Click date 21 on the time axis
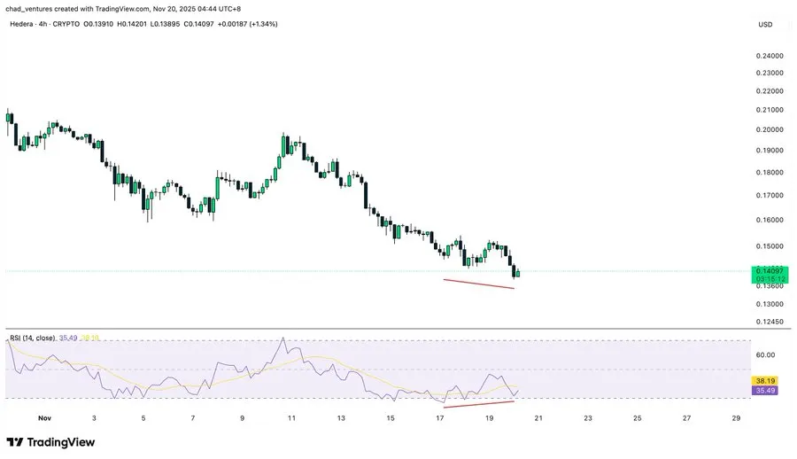Image resolution: width=797 pixels, height=459 pixels. point(538,418)
